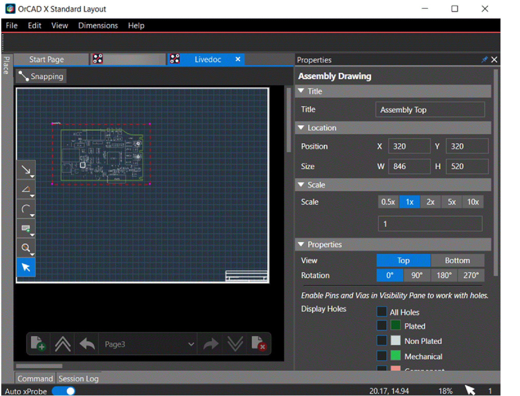The height and width of the screenshot is (396, 520).
Task: Set scale to 0.5x
Action: (x=388, y=202)
